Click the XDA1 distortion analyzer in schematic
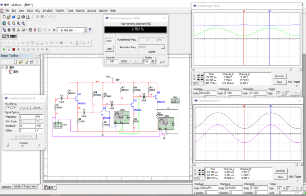 pos(175,101)
